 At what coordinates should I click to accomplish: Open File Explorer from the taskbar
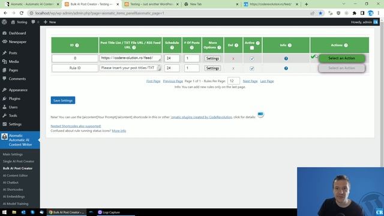click(x=14, y=212)
